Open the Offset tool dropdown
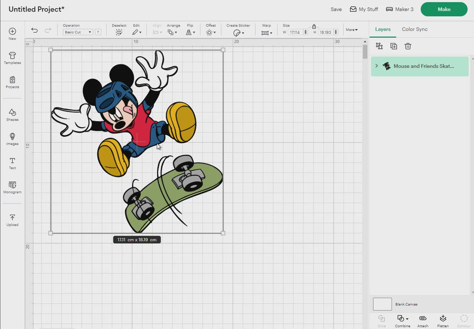This screenshot has height=329, width=474. (211, 32)
